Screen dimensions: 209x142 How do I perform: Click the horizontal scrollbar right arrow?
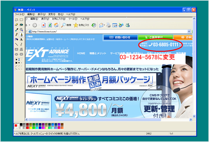[191, 119]
